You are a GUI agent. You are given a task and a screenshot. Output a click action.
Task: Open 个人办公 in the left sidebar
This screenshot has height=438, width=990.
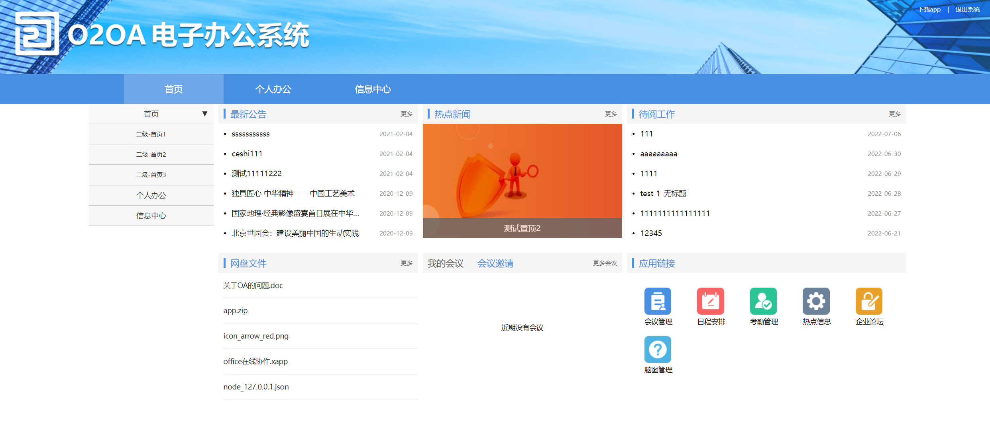151,195
